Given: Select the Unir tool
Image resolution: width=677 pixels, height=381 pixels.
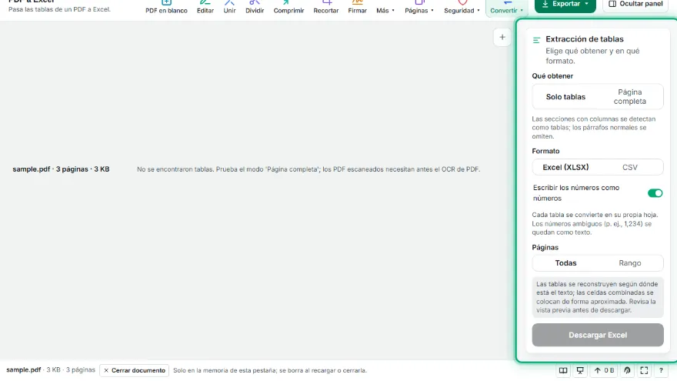Looking at the screenshot, I should click(x=230, y=7).
